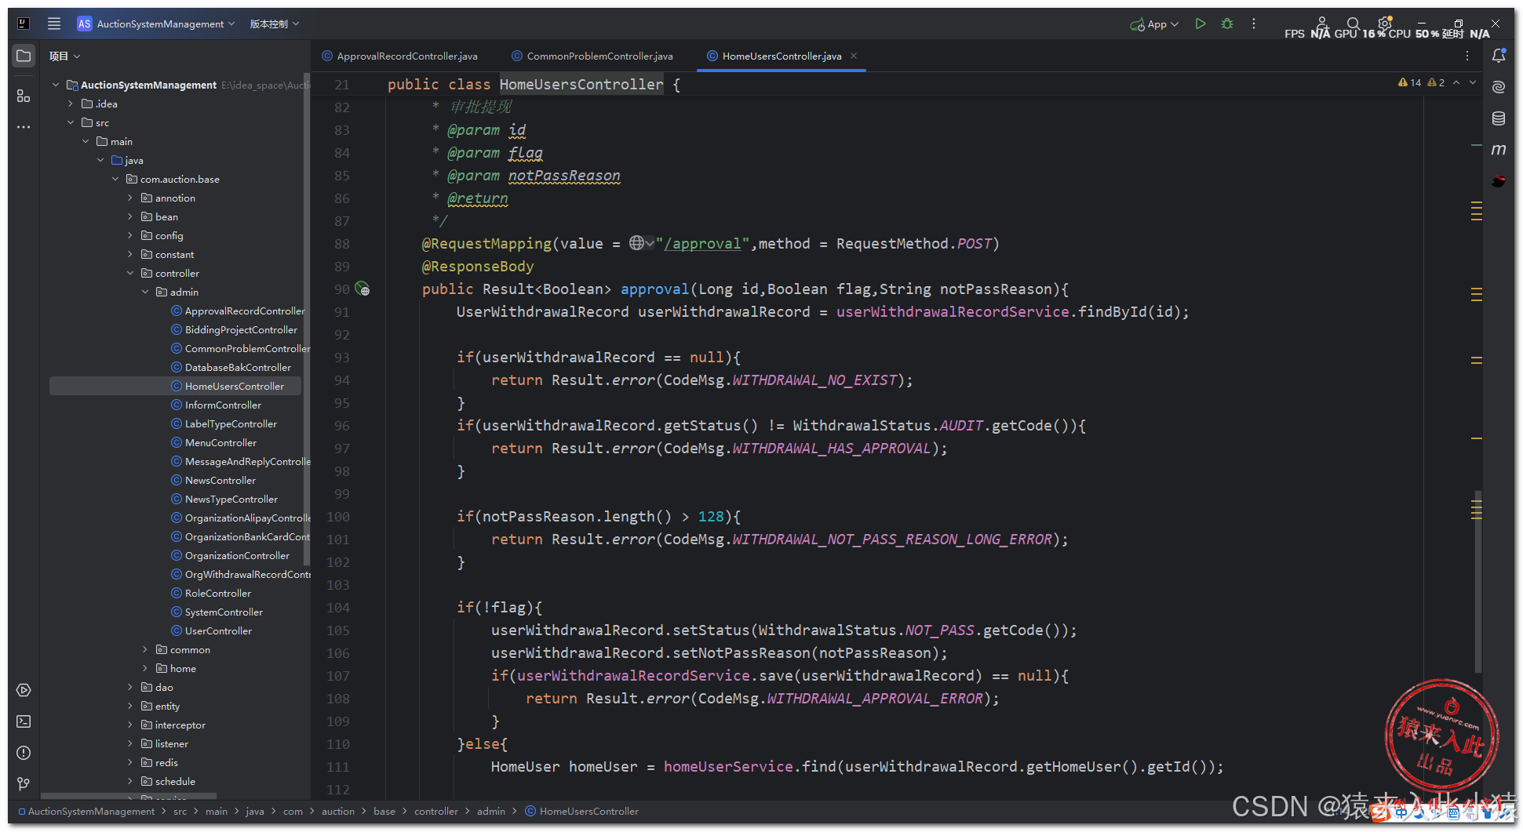The width and height of the screenshot is (1523, 832).
Task: Select MenuController in project tree
Action: tap(220, 442)
